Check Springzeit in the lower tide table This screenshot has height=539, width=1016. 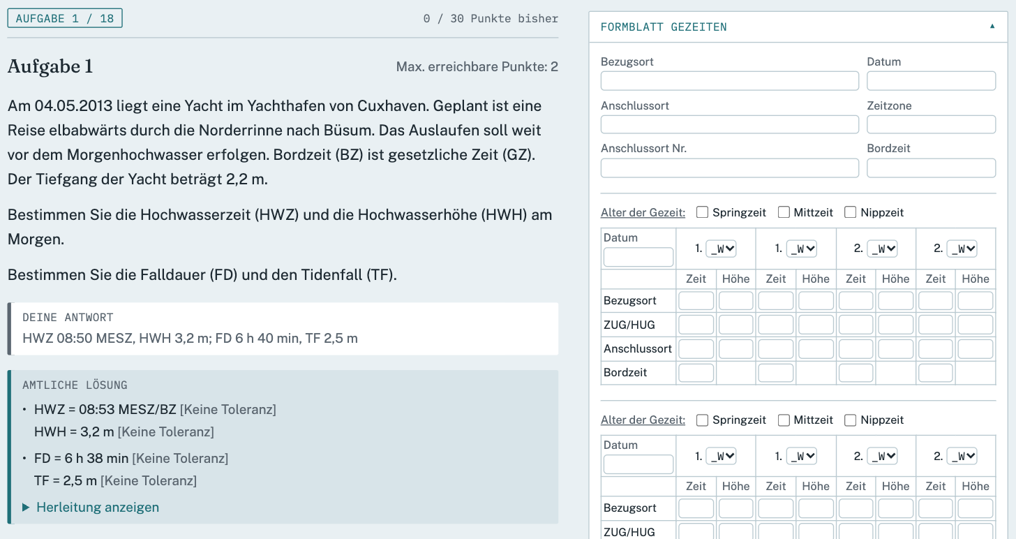(703, 420)
